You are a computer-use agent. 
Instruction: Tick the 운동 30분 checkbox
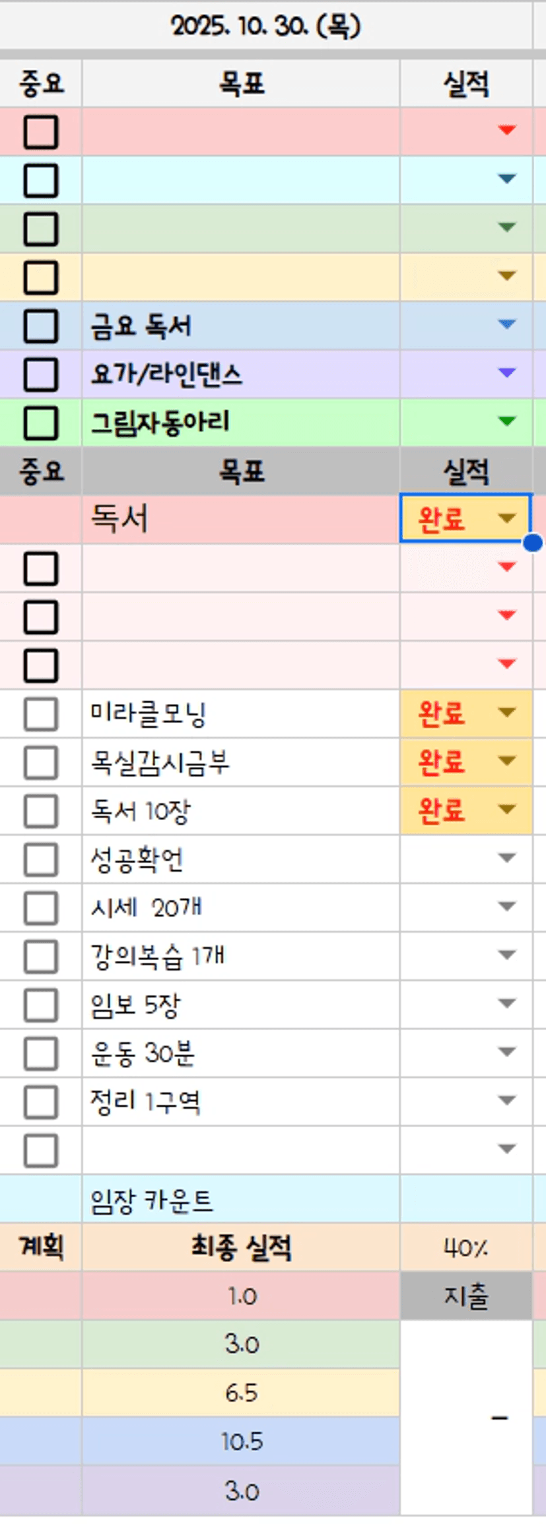tap(41, 1053)
